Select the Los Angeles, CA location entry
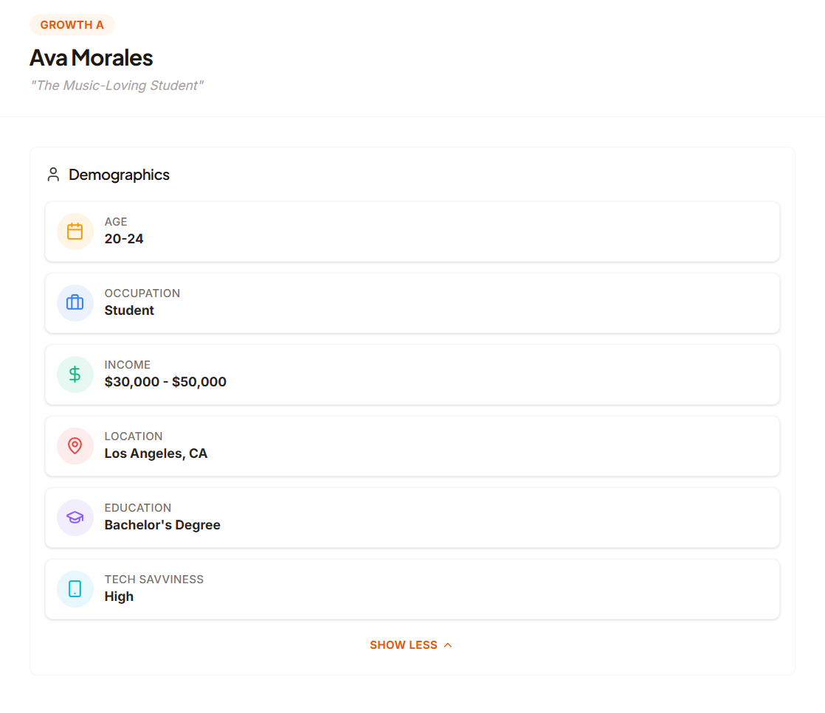The image size is (825, 713). 412,445
